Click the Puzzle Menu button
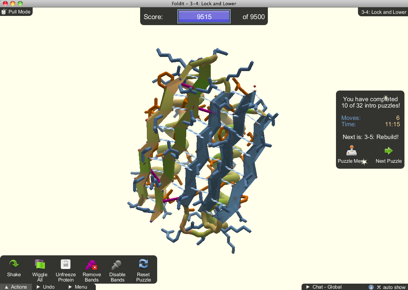Screen dimensions: 408x290 (x=351, y=156)
